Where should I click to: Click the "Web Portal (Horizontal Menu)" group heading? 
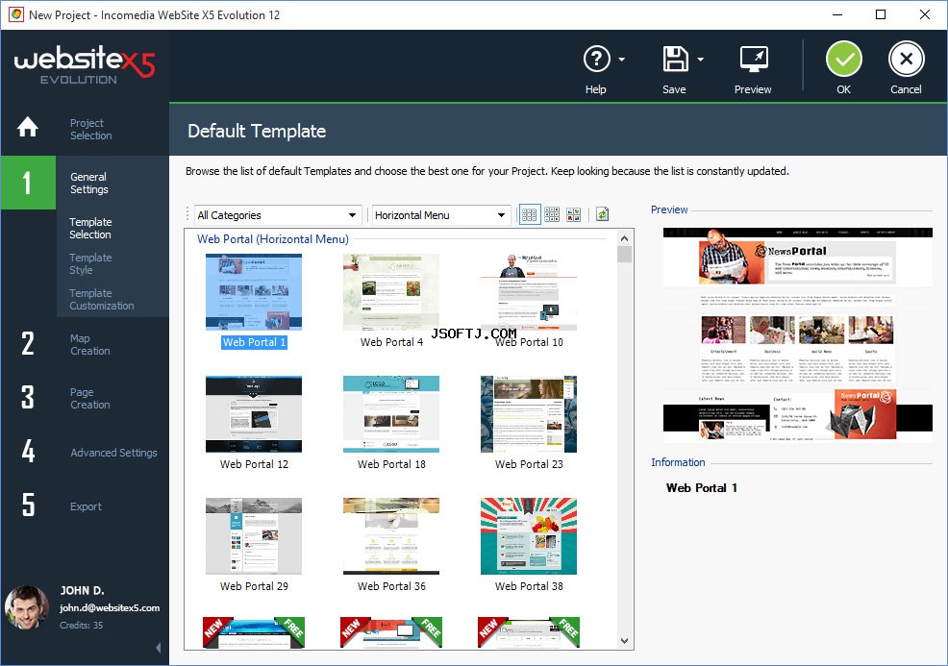(273, 238)
